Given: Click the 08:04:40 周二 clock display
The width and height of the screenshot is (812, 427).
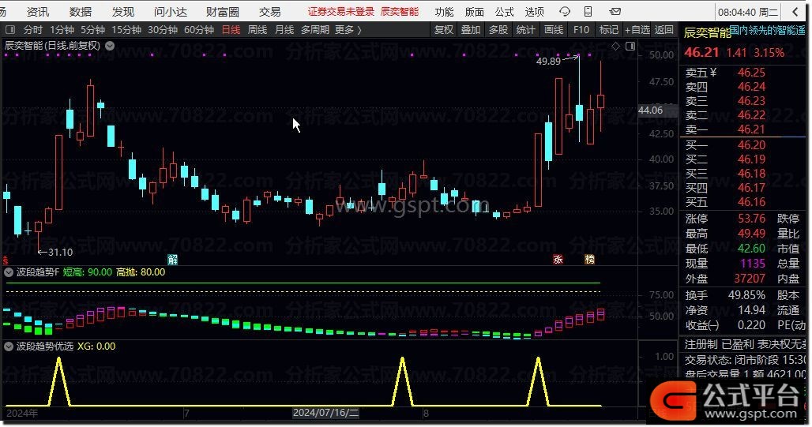Looking at the screenshot, I should click(748, 12).
